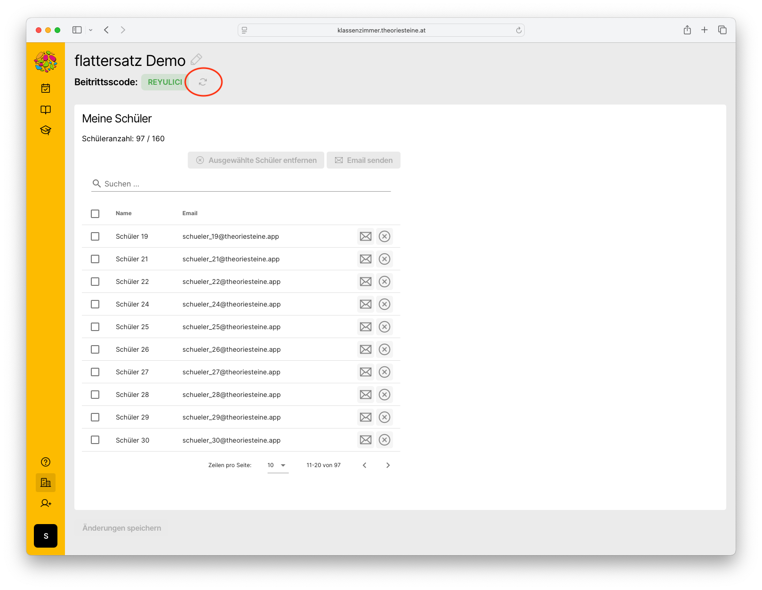Open the school building sidebar item
This screenshot has height=590, width=762.
click(x=46, y=483)
